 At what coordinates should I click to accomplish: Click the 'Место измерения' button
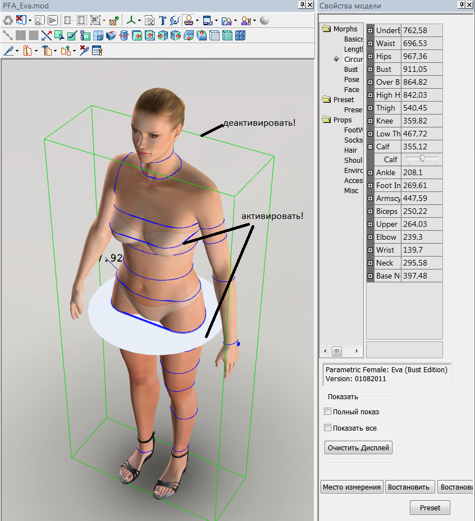click(x=352, y=487)
